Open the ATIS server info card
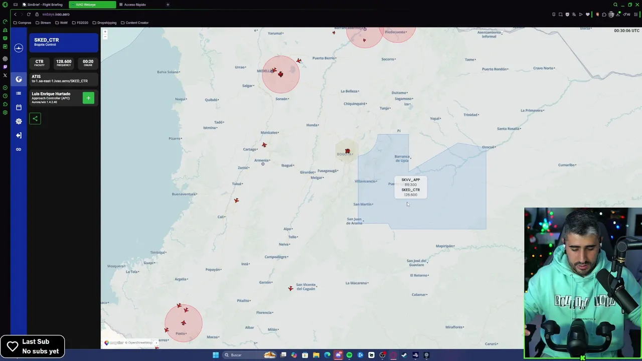Screen dimensions: 642x361 pos(63,79)
